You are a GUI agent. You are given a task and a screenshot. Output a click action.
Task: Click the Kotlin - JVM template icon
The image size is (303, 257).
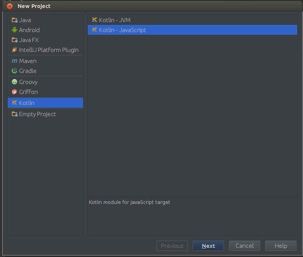(x=95, y=20)
